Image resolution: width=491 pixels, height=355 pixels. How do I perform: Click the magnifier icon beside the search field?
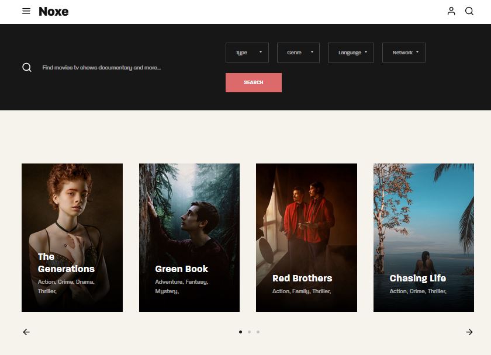[x=27, y=68]
